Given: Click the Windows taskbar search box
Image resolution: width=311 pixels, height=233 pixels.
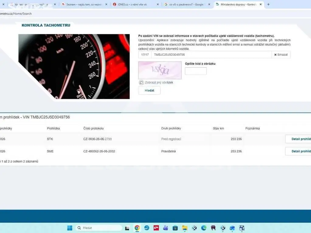Looking at the screenshot, I should 98,228.
